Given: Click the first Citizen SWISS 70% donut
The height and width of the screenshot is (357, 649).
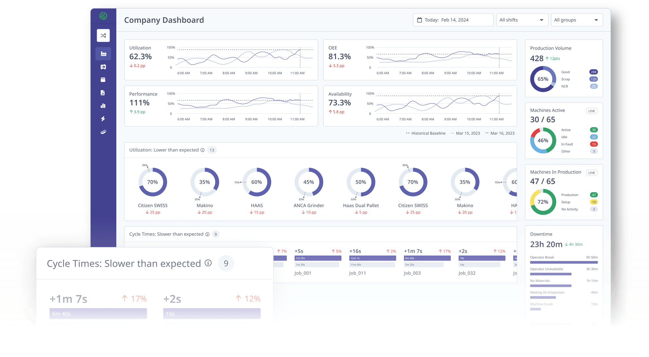Looking at the screenshot, I should click(x=153, y=182).
